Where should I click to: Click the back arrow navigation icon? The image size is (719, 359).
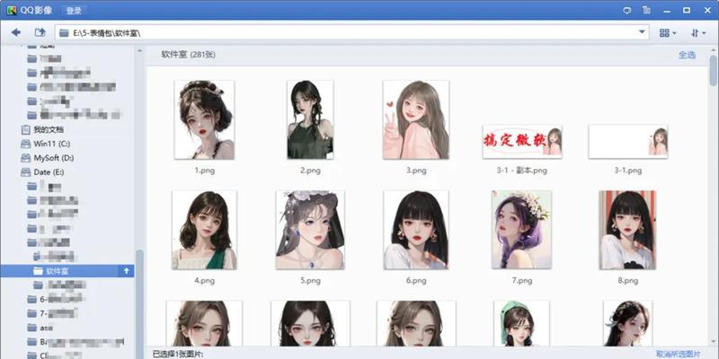[x=16, y=32]
